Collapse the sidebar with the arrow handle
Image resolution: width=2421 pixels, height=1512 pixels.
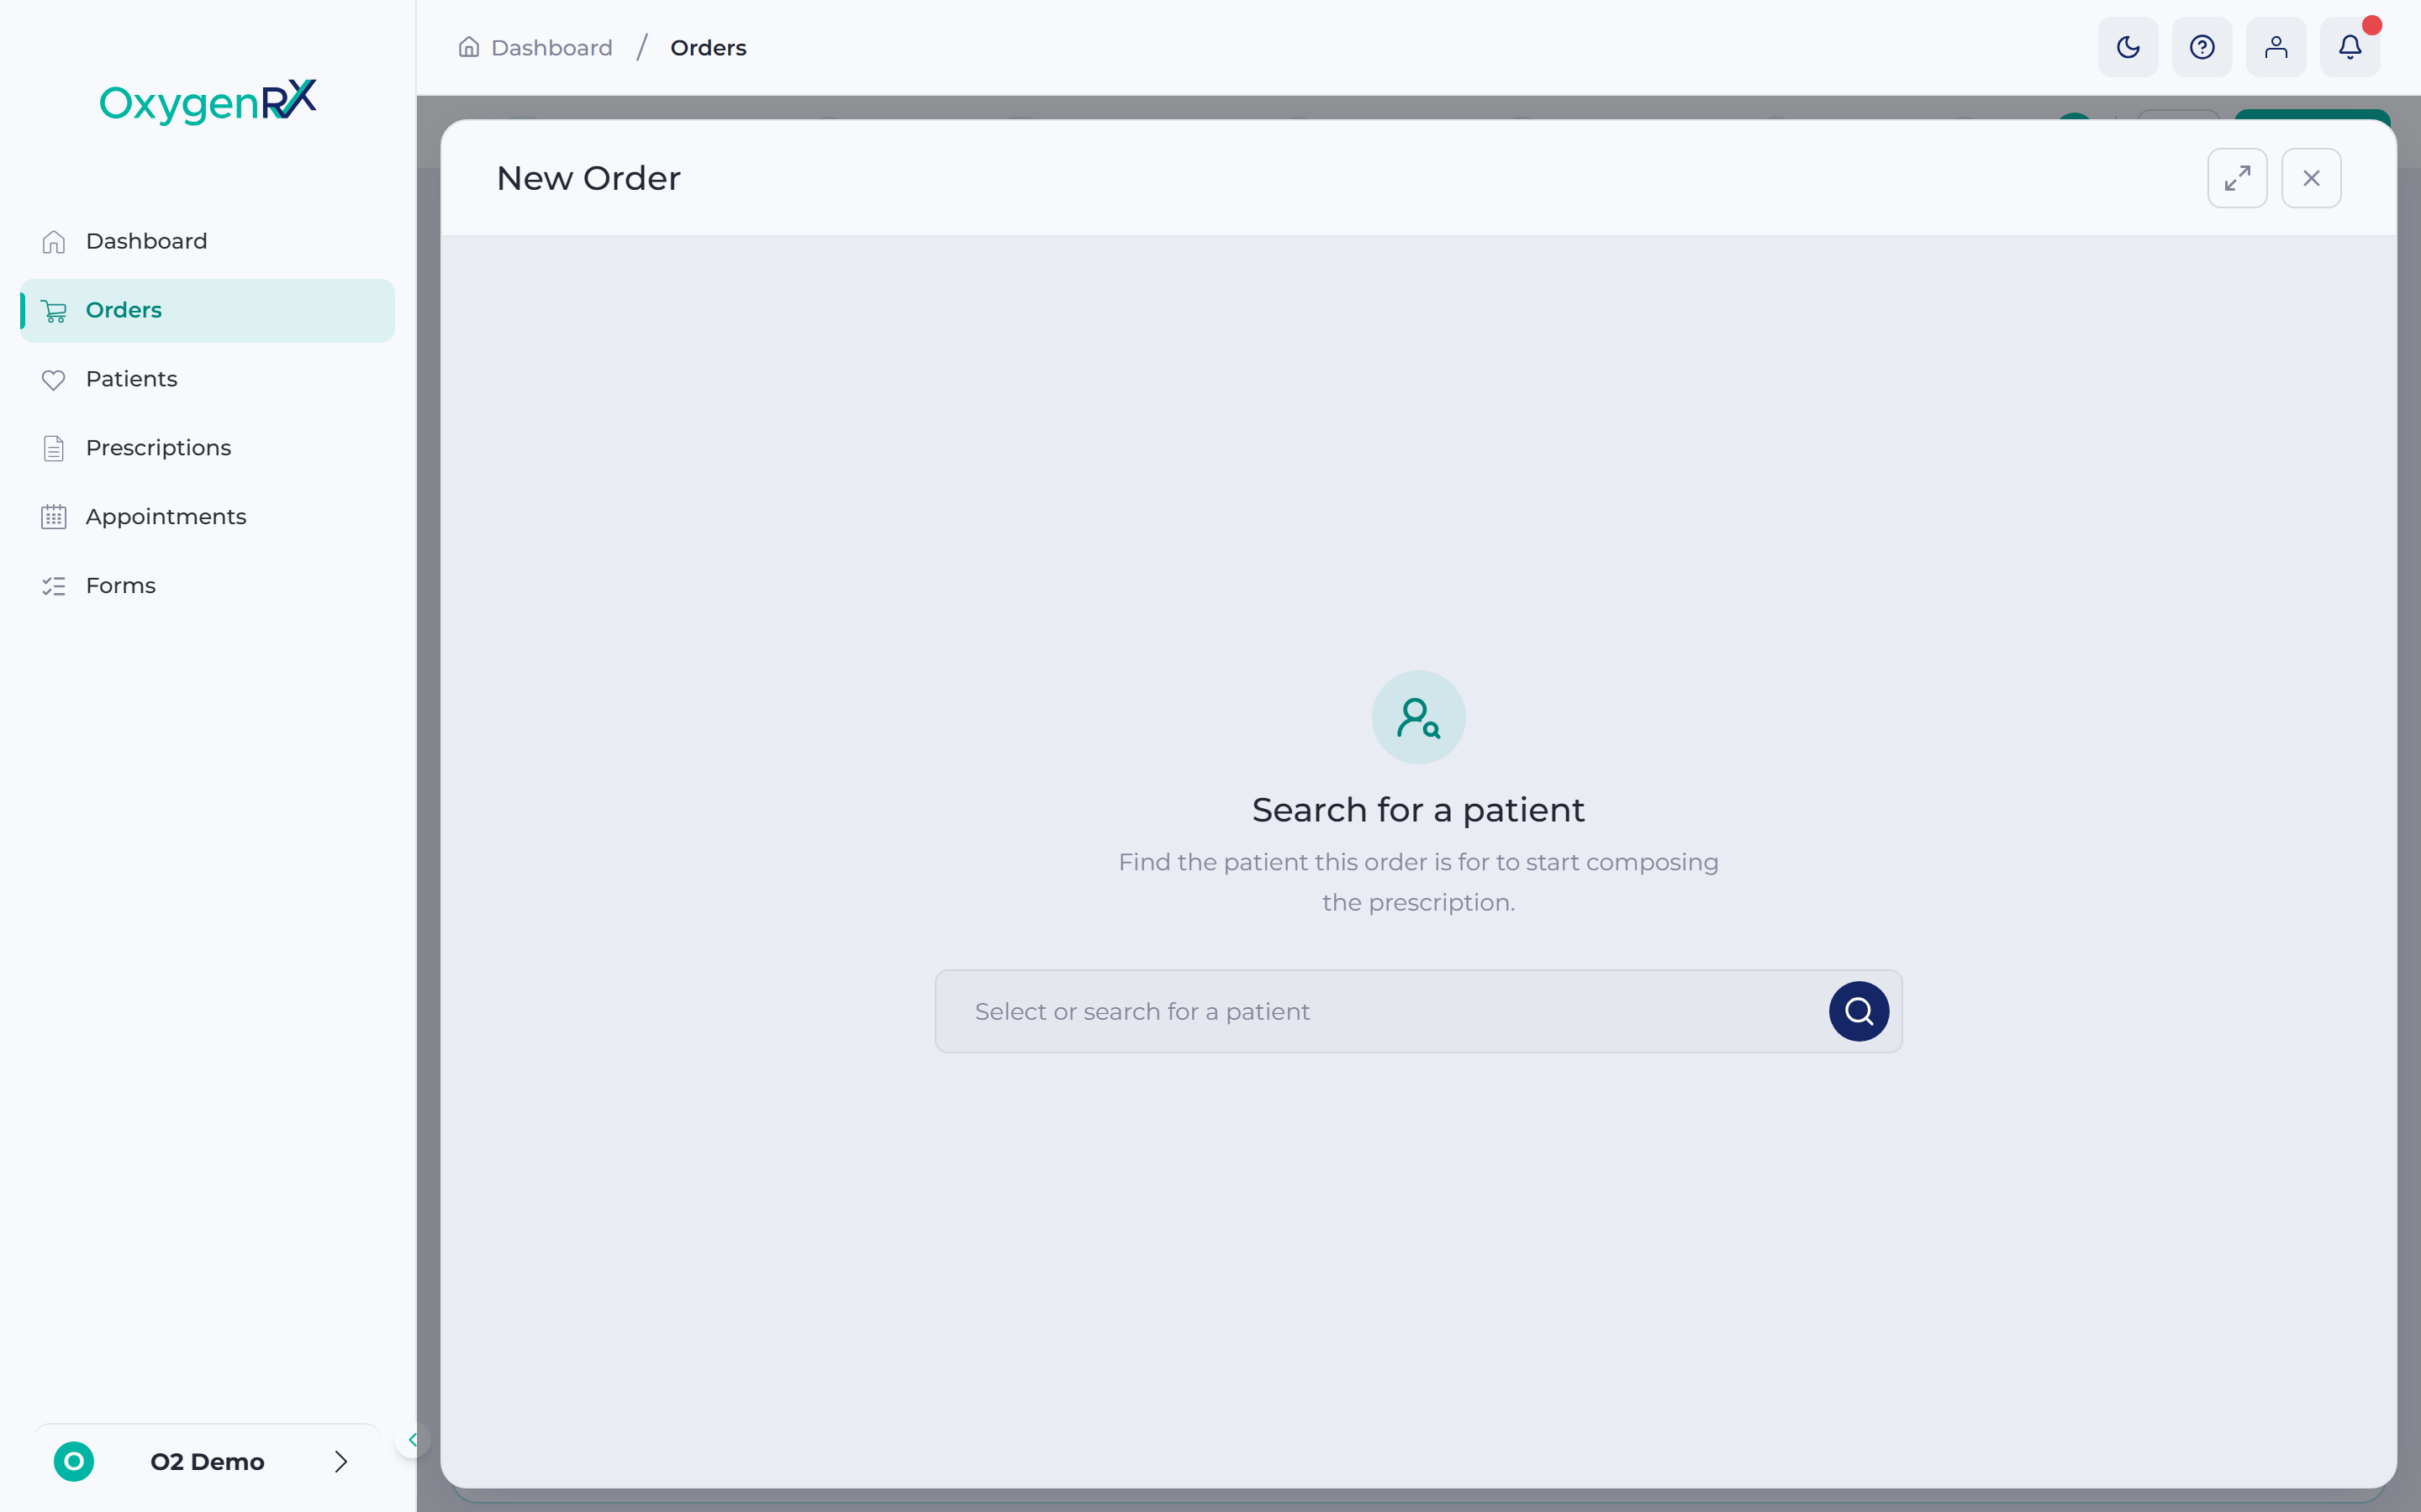[x=412, y=1440]
